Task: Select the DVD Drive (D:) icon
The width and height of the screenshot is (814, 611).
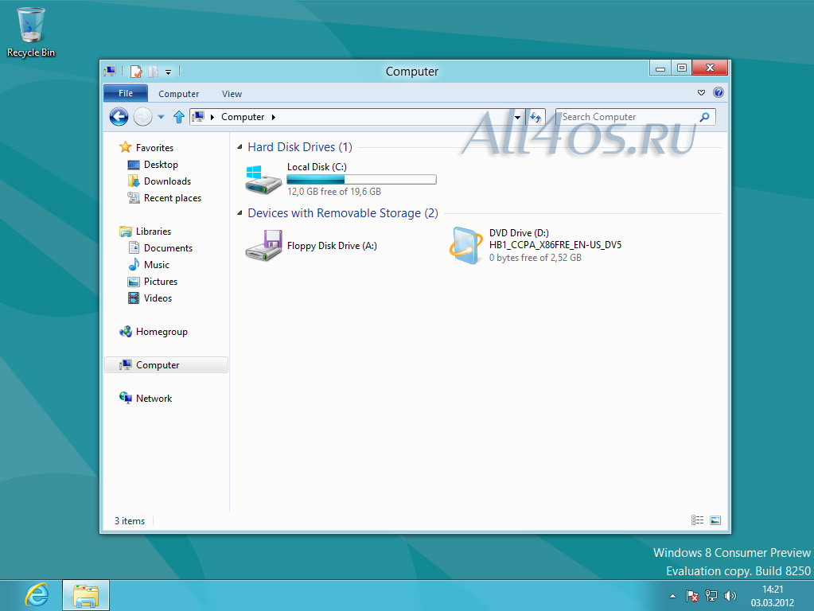Action: 465,246
